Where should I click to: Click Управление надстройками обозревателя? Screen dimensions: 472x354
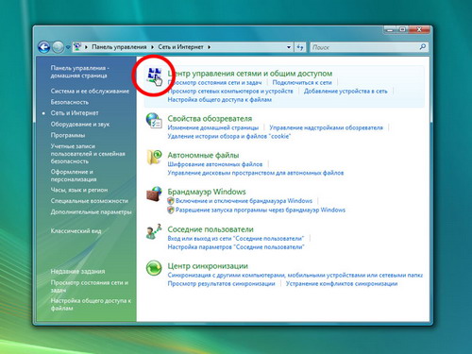327,127
